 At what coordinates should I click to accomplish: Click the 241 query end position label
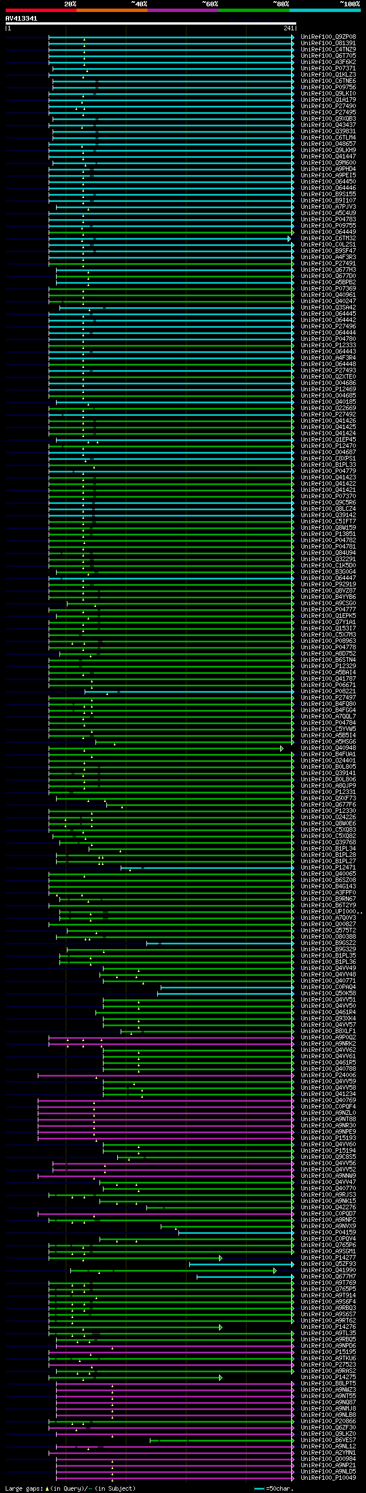(289, 29)
